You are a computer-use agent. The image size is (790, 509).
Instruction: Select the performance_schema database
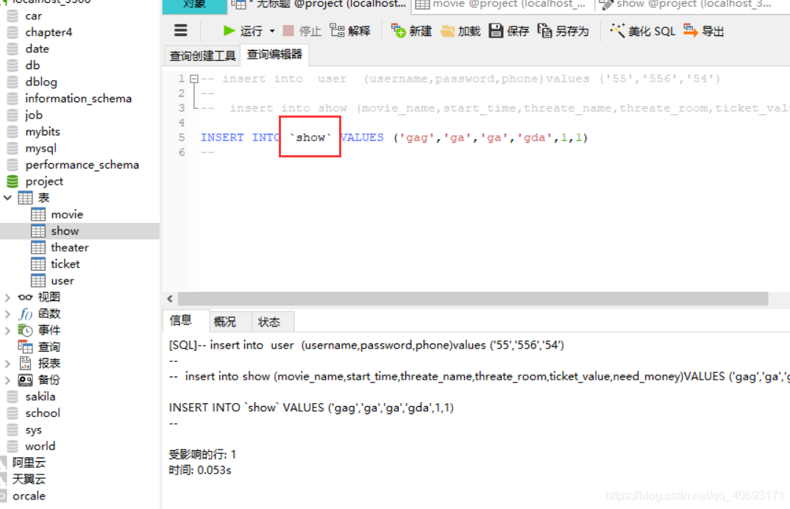(x=82, y=165)
